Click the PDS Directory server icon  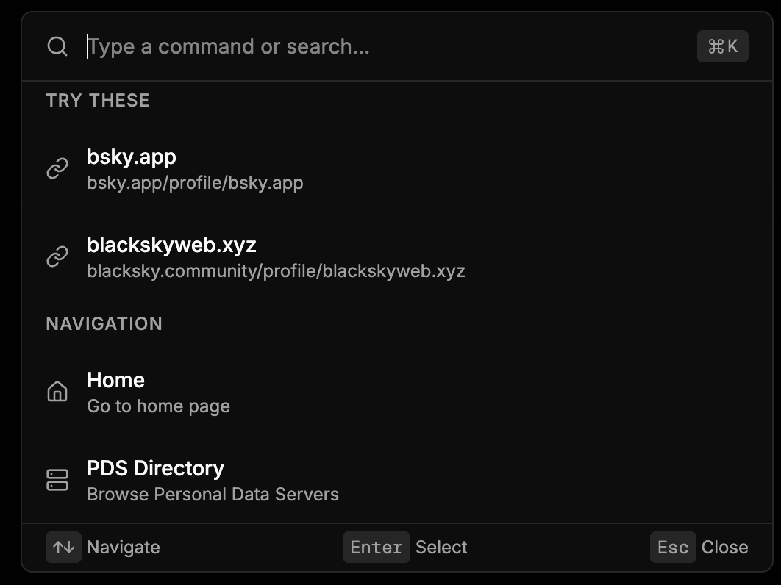[x=57, y=480]
